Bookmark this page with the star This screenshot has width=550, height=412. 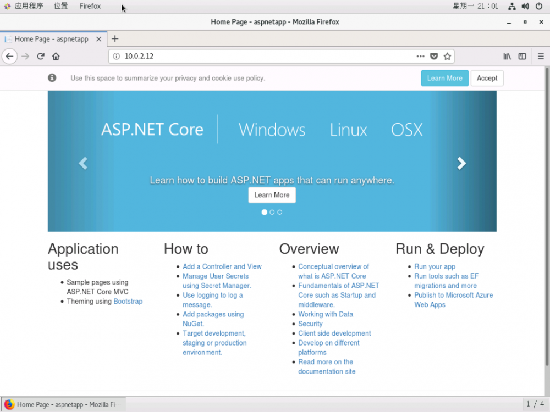(447, 57)
